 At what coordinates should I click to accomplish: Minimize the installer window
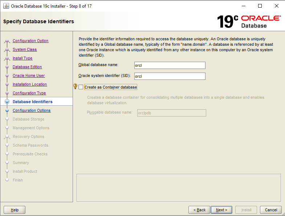click(244, 6)
